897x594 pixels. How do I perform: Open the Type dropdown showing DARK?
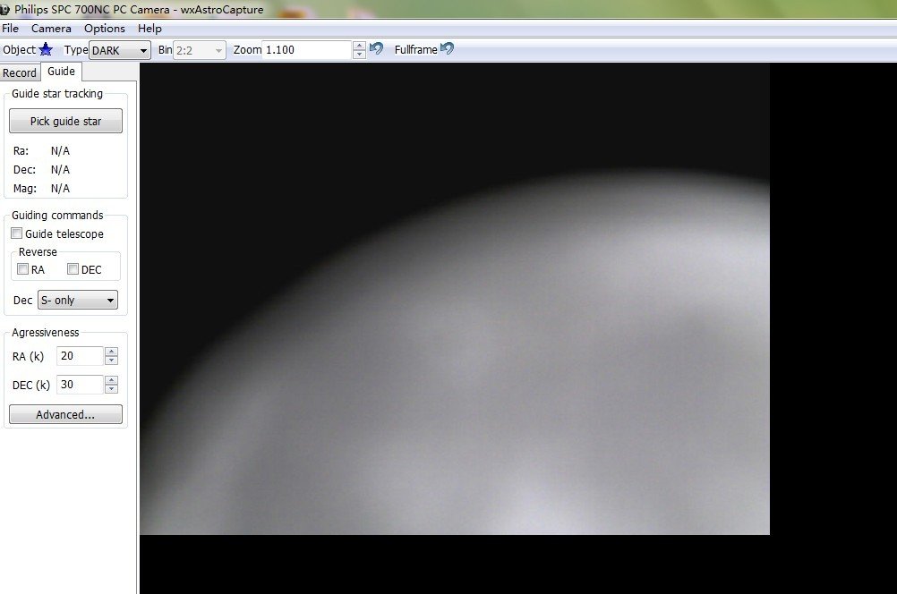[120, 50]
